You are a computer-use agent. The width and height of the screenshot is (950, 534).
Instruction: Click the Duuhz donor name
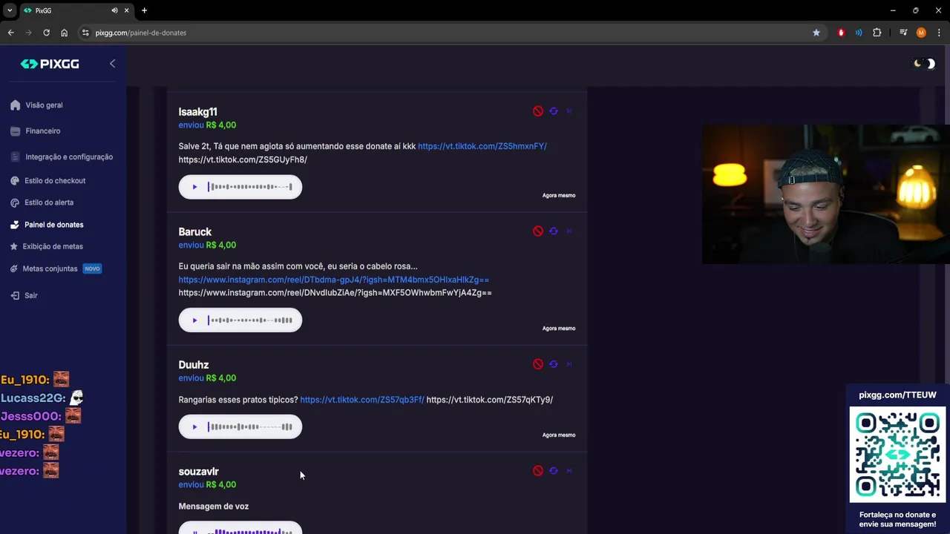click(x=194, y=365)
